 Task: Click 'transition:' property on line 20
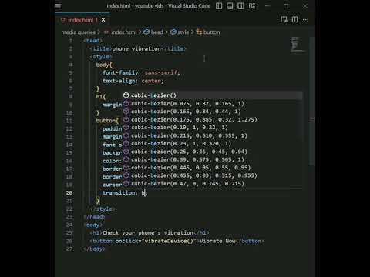coord(120,192)
